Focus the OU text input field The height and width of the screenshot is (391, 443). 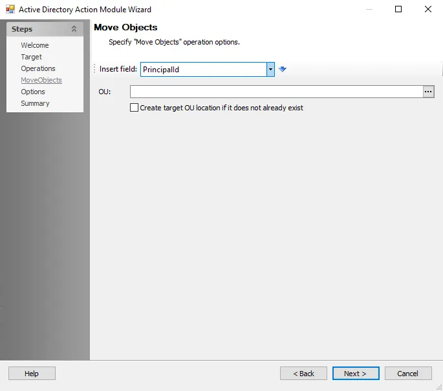276,92
